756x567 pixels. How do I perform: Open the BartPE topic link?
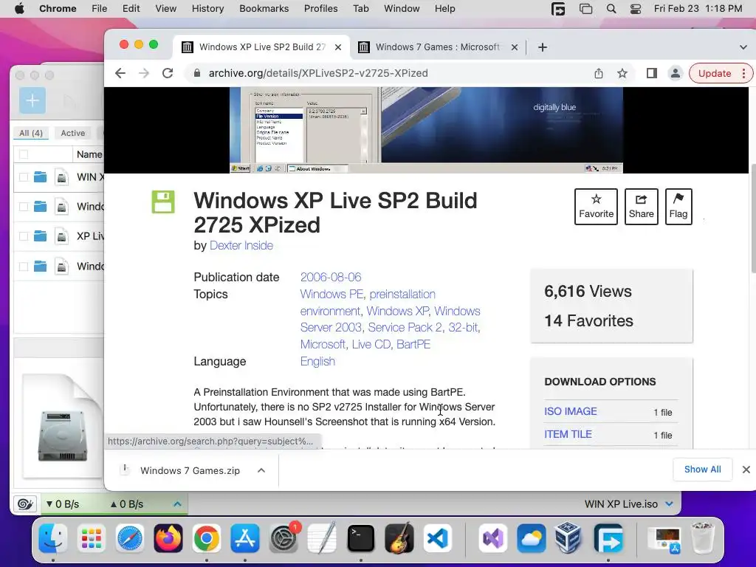(x=413, y=344)
